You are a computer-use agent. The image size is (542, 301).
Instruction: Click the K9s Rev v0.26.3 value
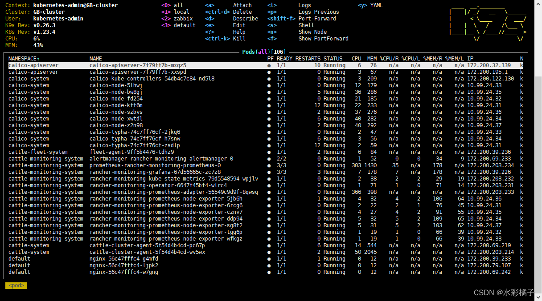coord(44,25)
